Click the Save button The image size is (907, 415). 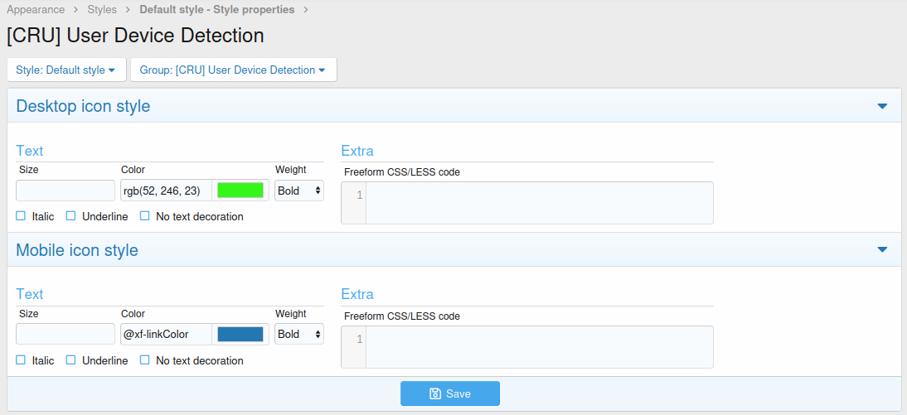pos(450,393)
